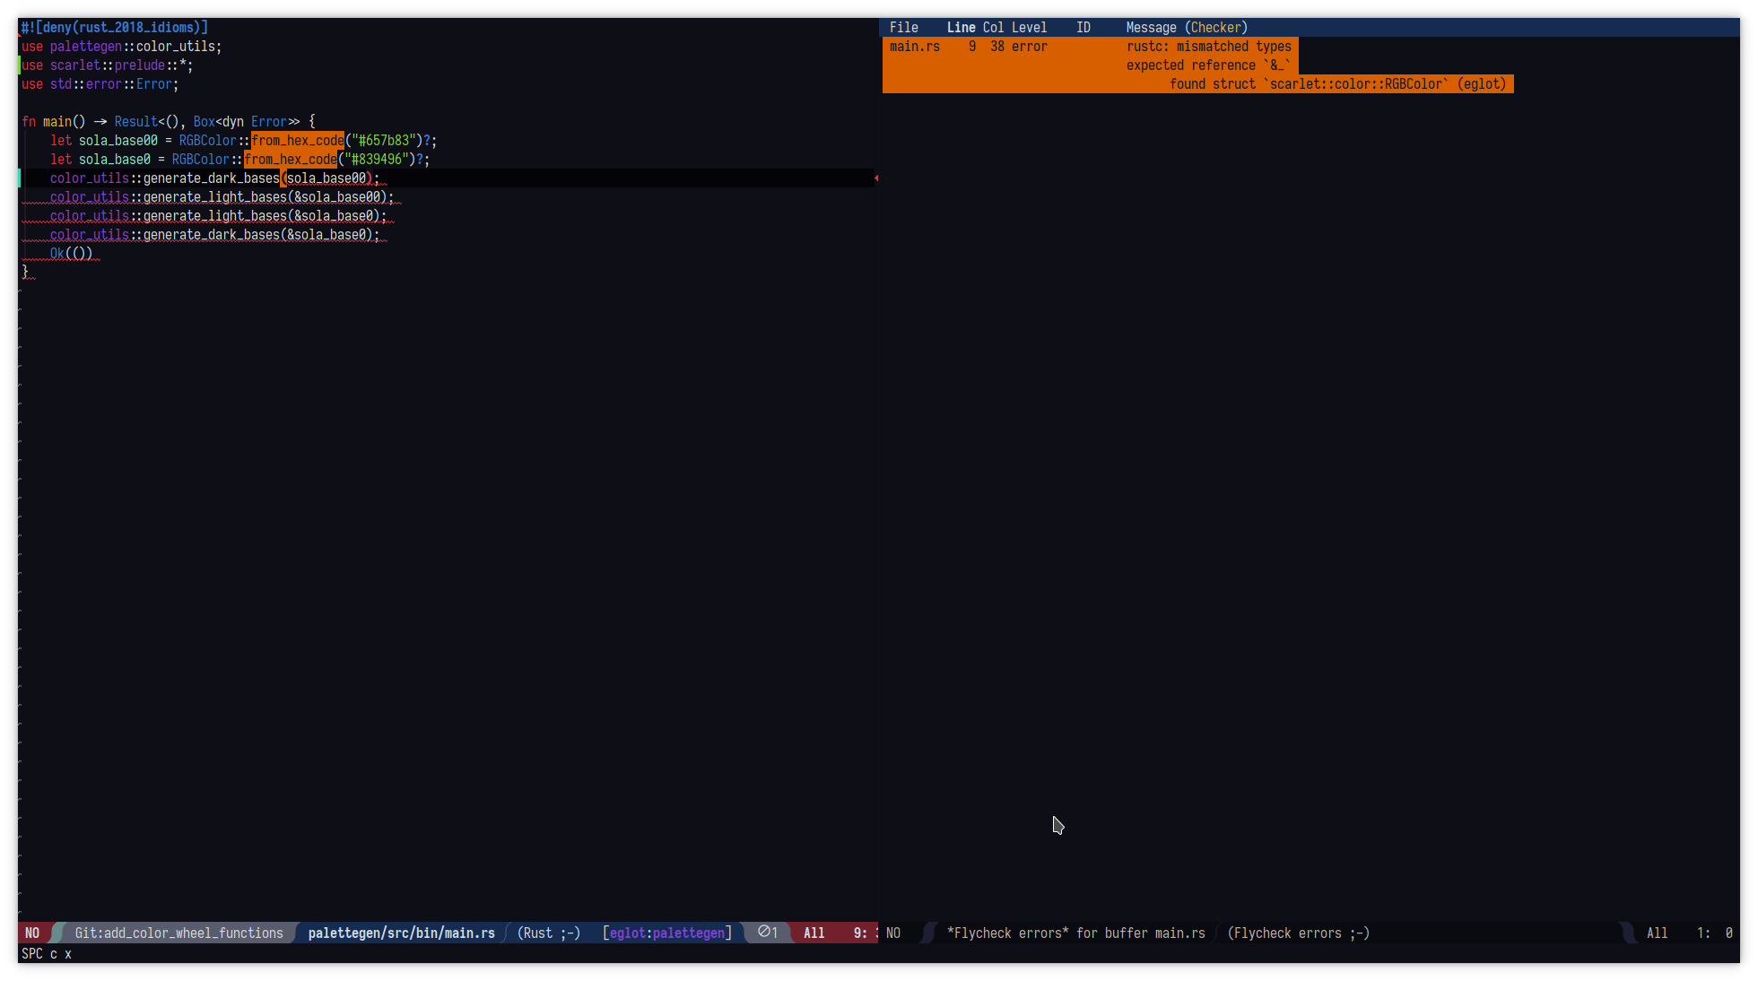Click the highlighted from_hex_code on sola_base0 line

(291, 160)
